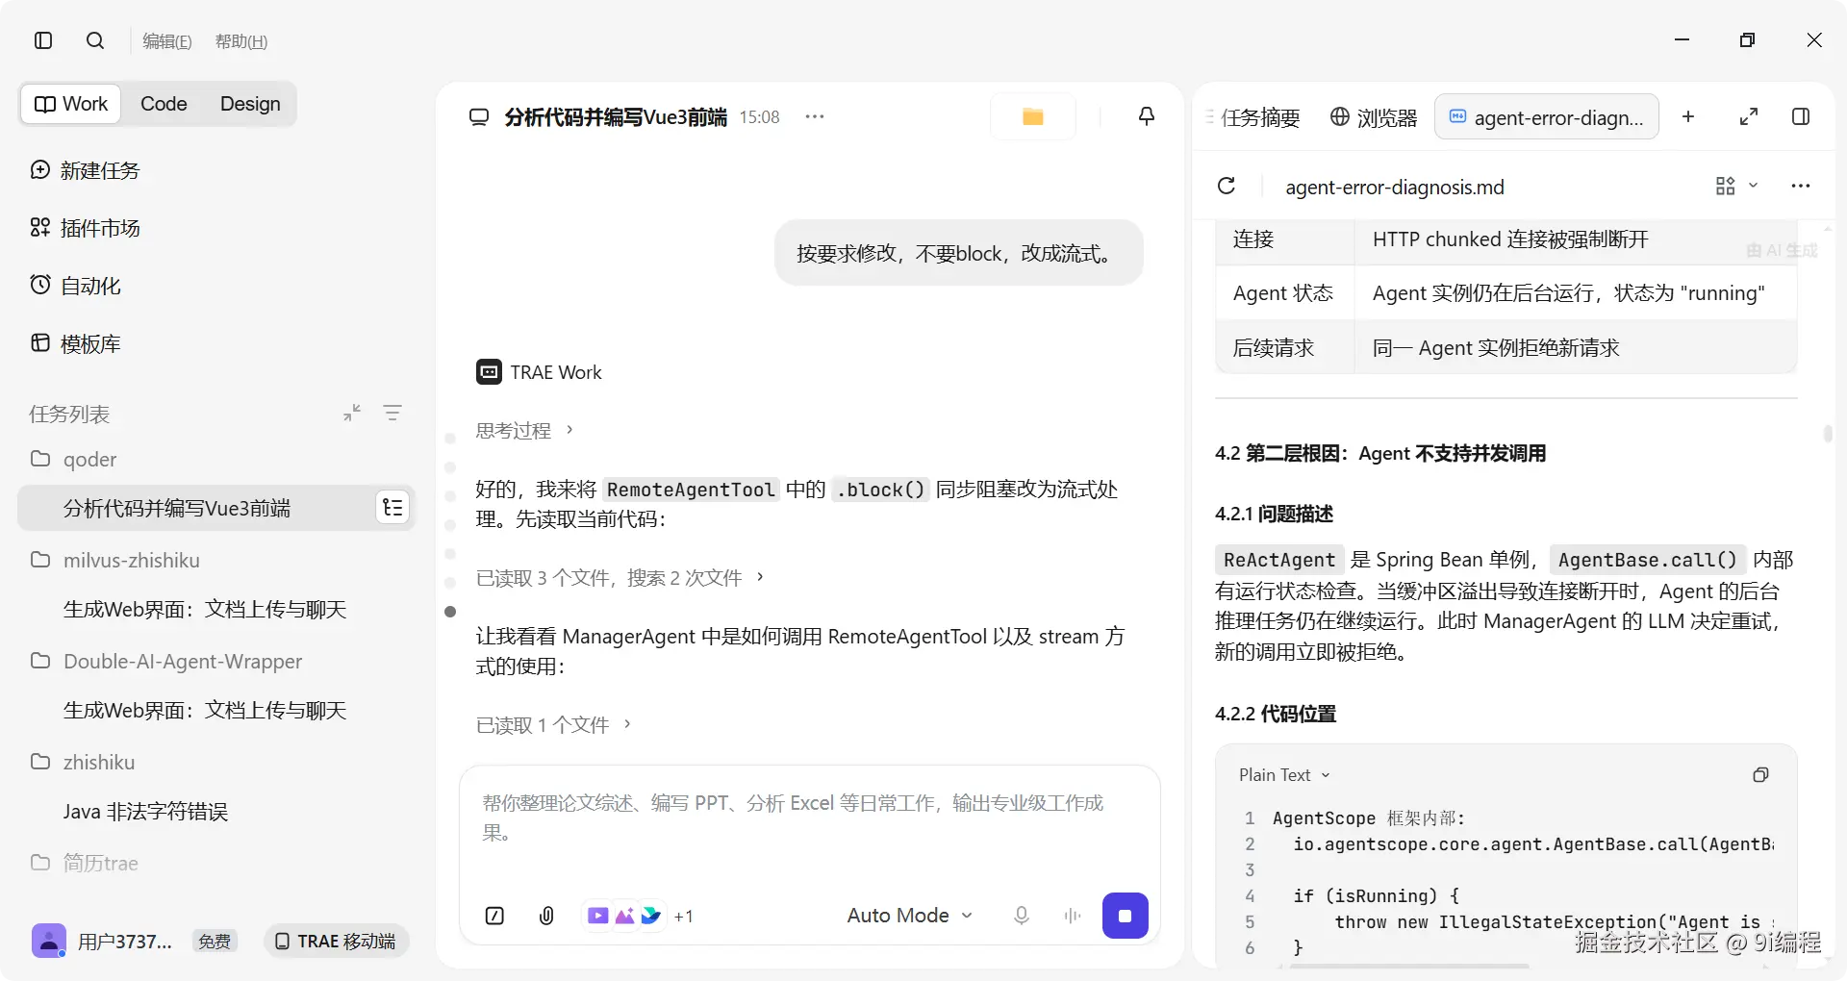The width and height of the screenshot is (1847, 981).
Task: Click the slash command icon
Action: click(x=494, y=916)
